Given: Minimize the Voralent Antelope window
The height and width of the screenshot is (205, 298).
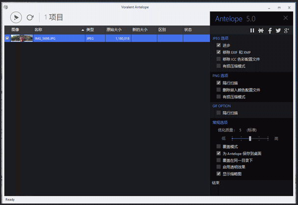Looking at the screenshot, I should click(269, 8).
